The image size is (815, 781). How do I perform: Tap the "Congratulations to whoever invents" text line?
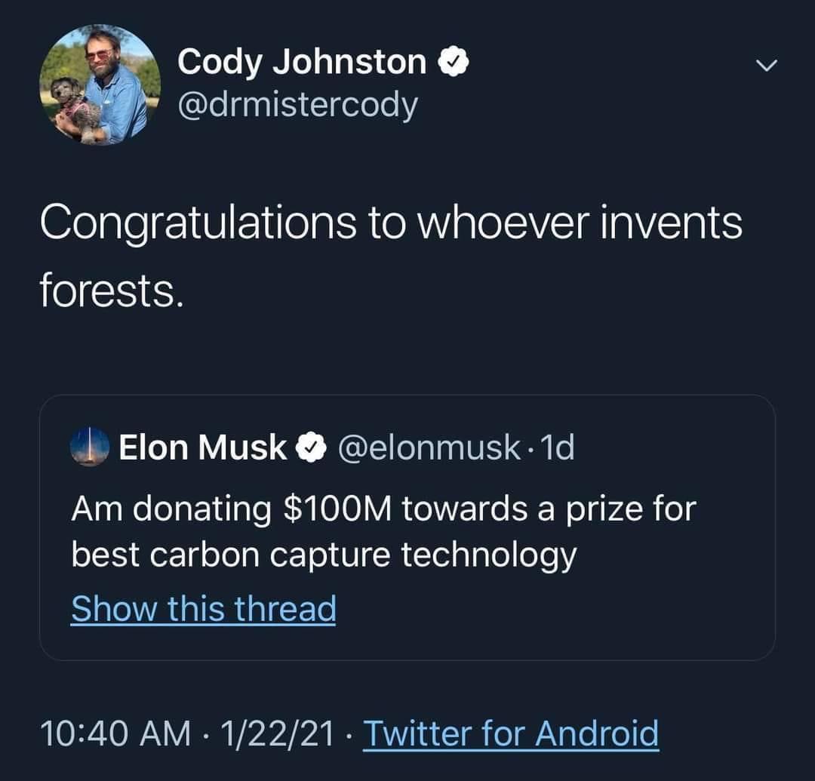[391, 223]
